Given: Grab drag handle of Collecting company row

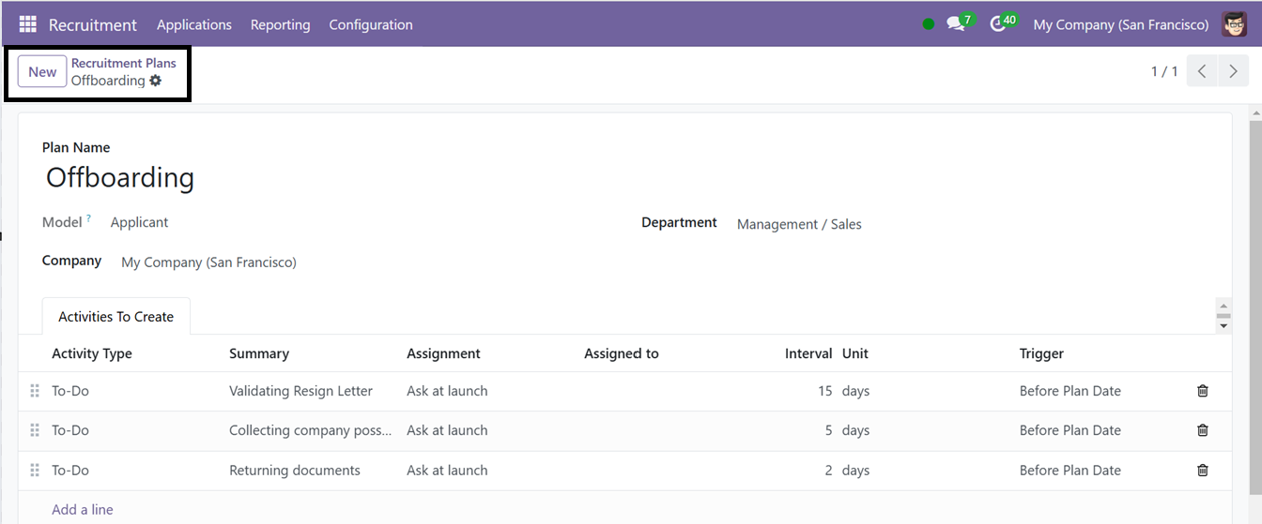Looking at the screenshot, I should pyautogui.click(x=35, y=430).
